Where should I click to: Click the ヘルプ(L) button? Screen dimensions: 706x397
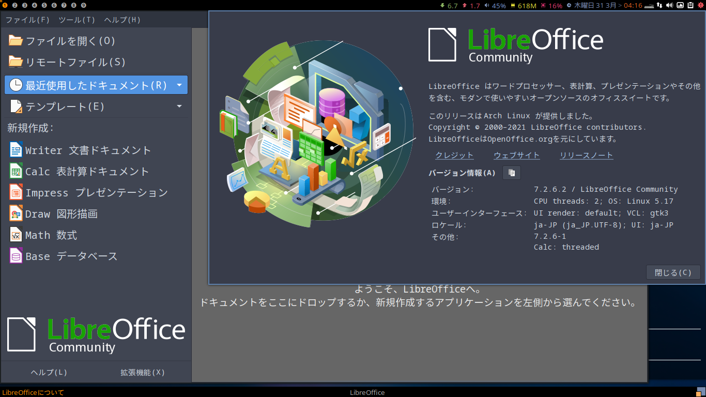(49, 372)
